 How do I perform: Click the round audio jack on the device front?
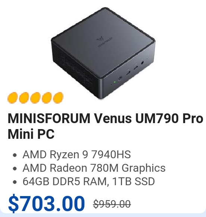pos(142,63)
